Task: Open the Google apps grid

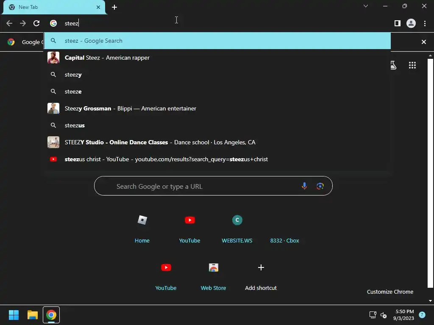Action: point(412,65)
